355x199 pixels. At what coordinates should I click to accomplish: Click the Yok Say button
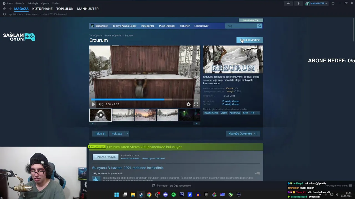[117, 133]
